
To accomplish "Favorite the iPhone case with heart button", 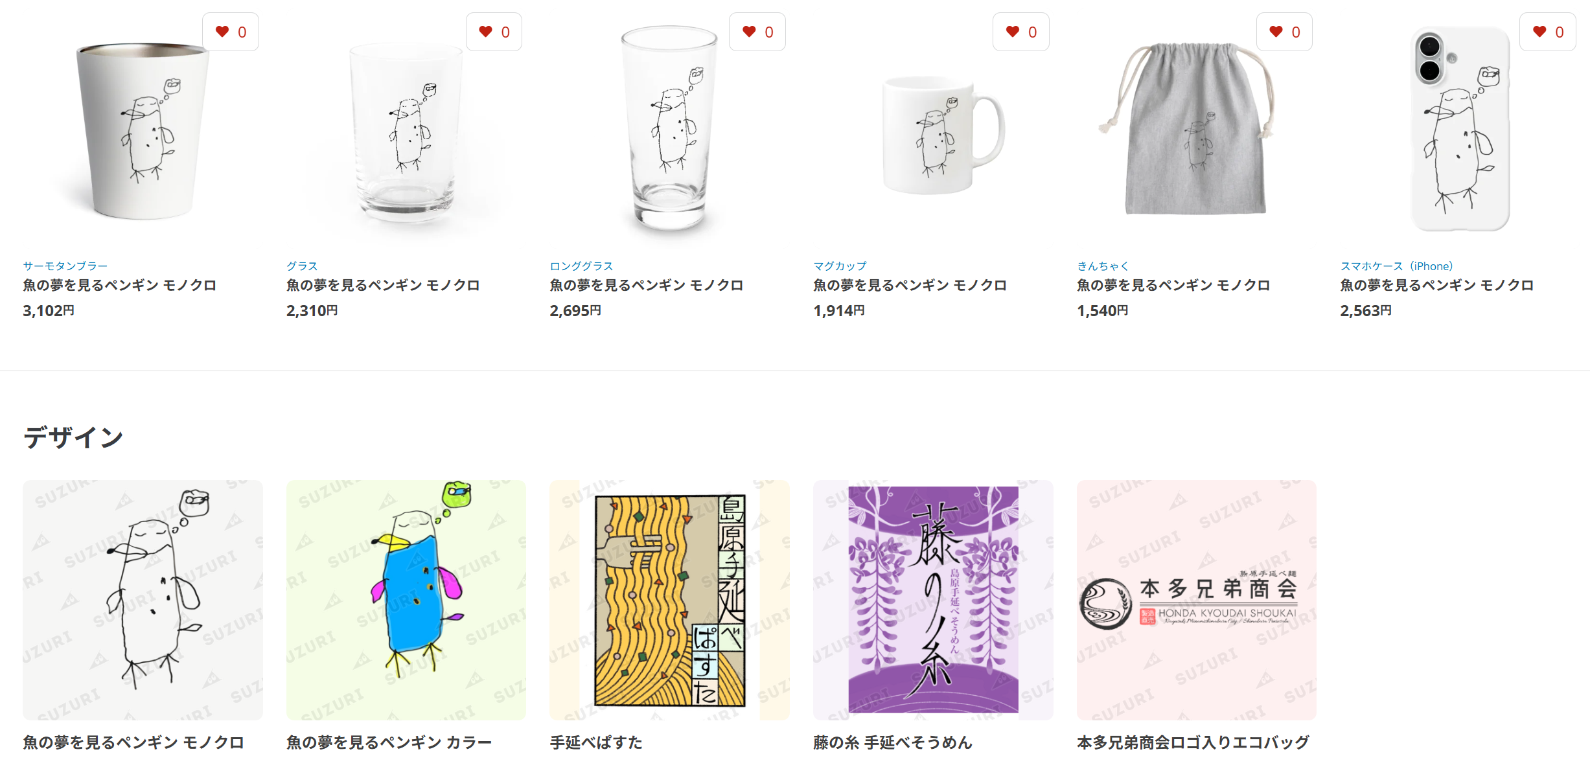I will pos(1548,32).
